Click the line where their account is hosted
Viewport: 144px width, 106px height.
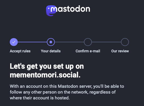[x=40, y=98]
